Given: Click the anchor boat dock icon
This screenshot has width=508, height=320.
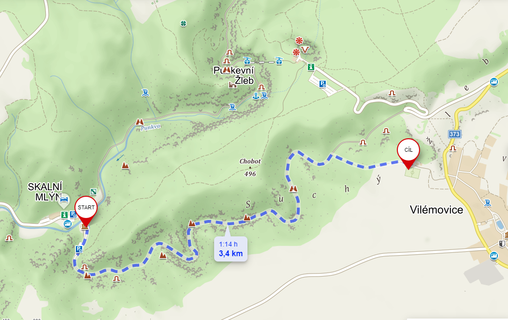Looking at the screenshot, I should pos(256,96).
